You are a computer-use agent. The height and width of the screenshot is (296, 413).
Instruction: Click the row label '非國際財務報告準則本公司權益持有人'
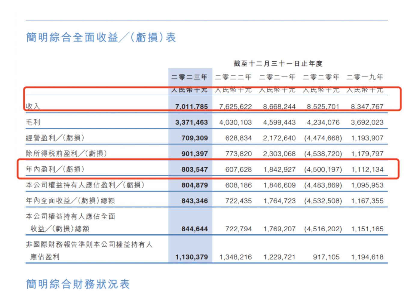89,244
